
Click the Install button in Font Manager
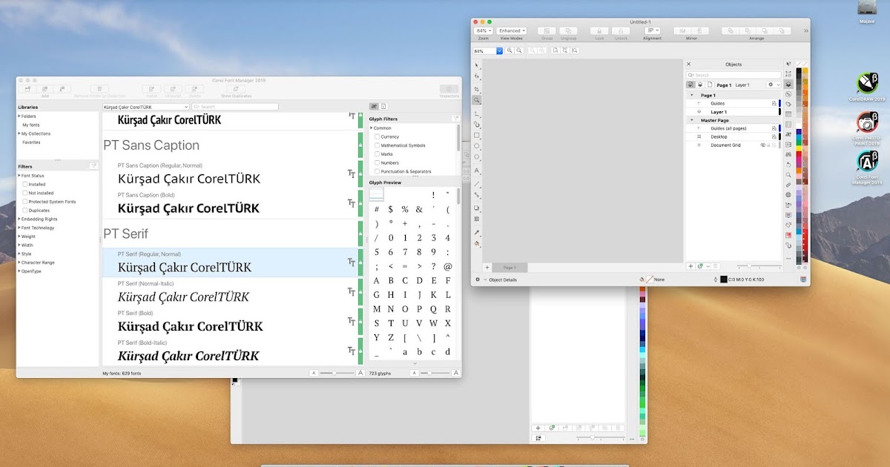tap(151, 89)
